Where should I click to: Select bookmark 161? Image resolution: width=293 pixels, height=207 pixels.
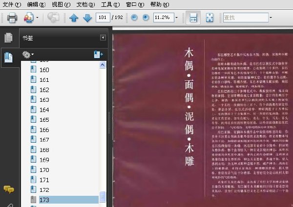pyautogui.click(x=44, y=80)
